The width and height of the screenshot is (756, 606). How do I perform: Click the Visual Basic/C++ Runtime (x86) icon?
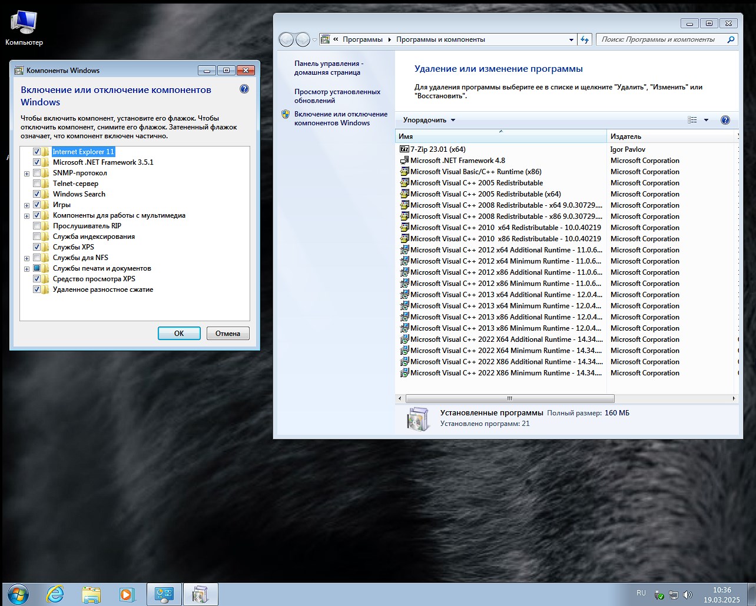(404, 172)
